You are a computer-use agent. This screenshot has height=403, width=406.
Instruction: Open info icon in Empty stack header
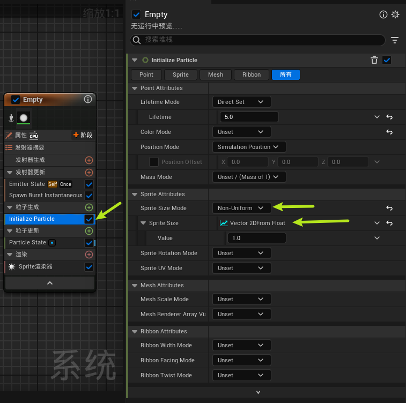point(383,14)
